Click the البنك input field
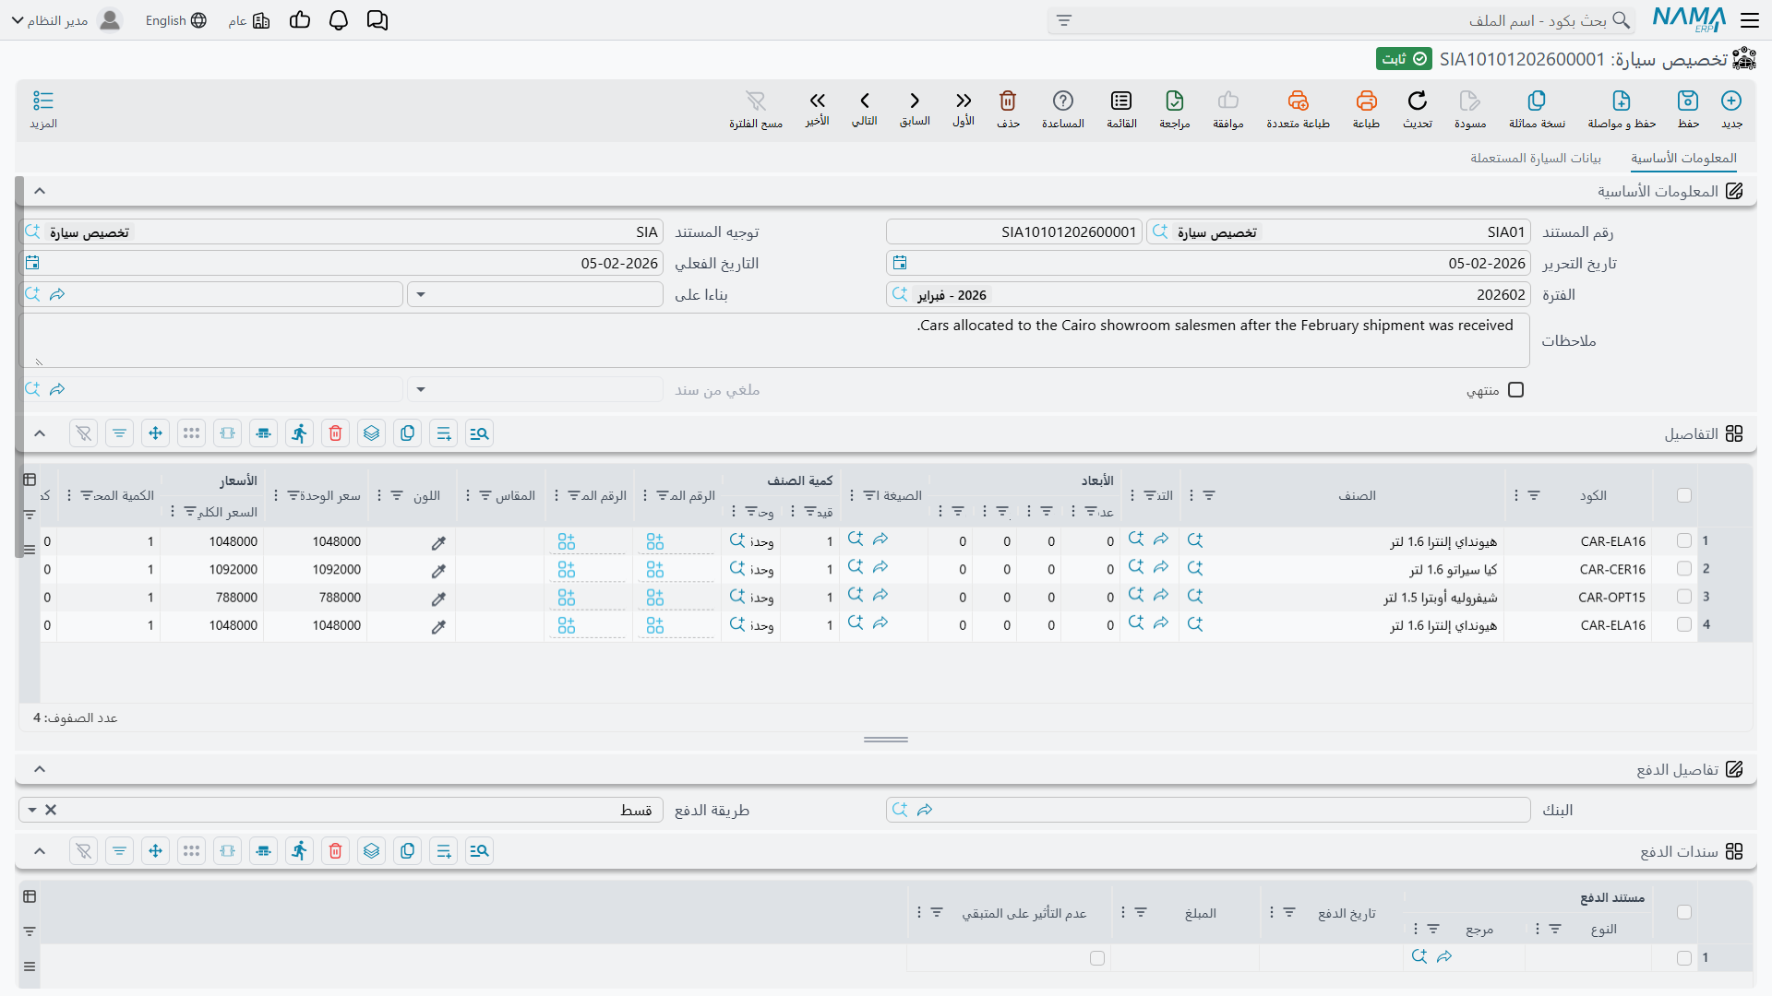 click(1208, 811)
